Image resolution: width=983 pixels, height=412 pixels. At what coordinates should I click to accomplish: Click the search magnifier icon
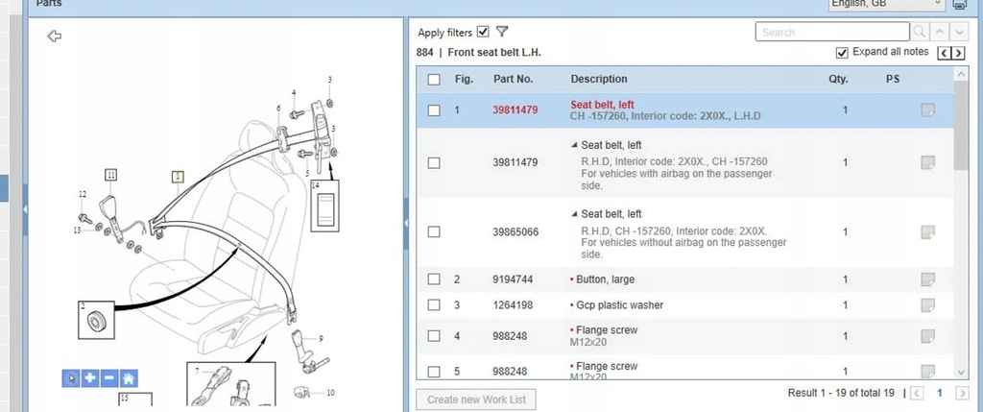coord(920,32)
